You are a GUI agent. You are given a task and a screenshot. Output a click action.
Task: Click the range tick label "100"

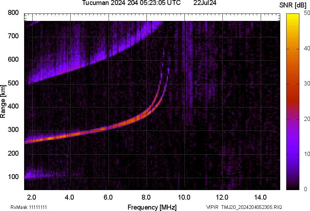tap(13, 177)
